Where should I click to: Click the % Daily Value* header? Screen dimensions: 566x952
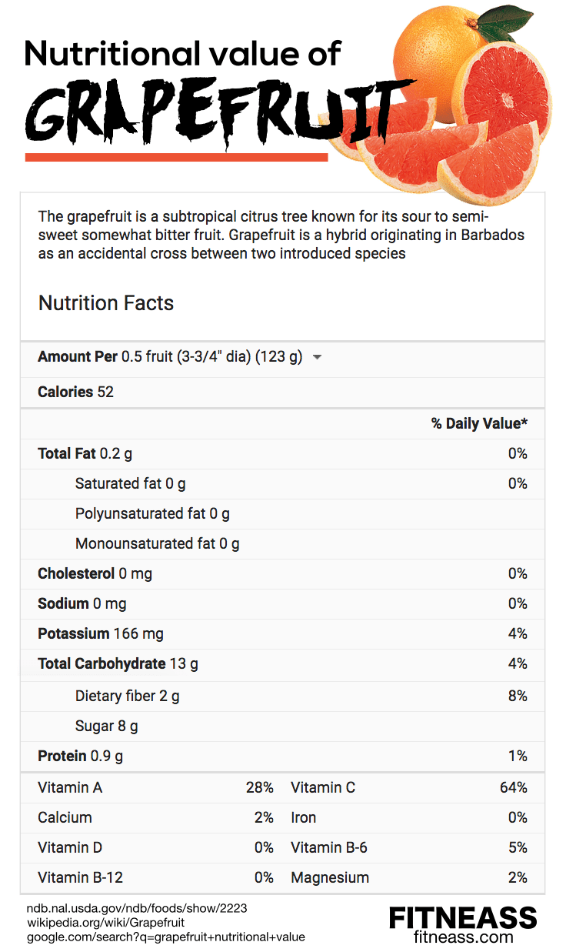pyautogui.click(x=479, y=423)
